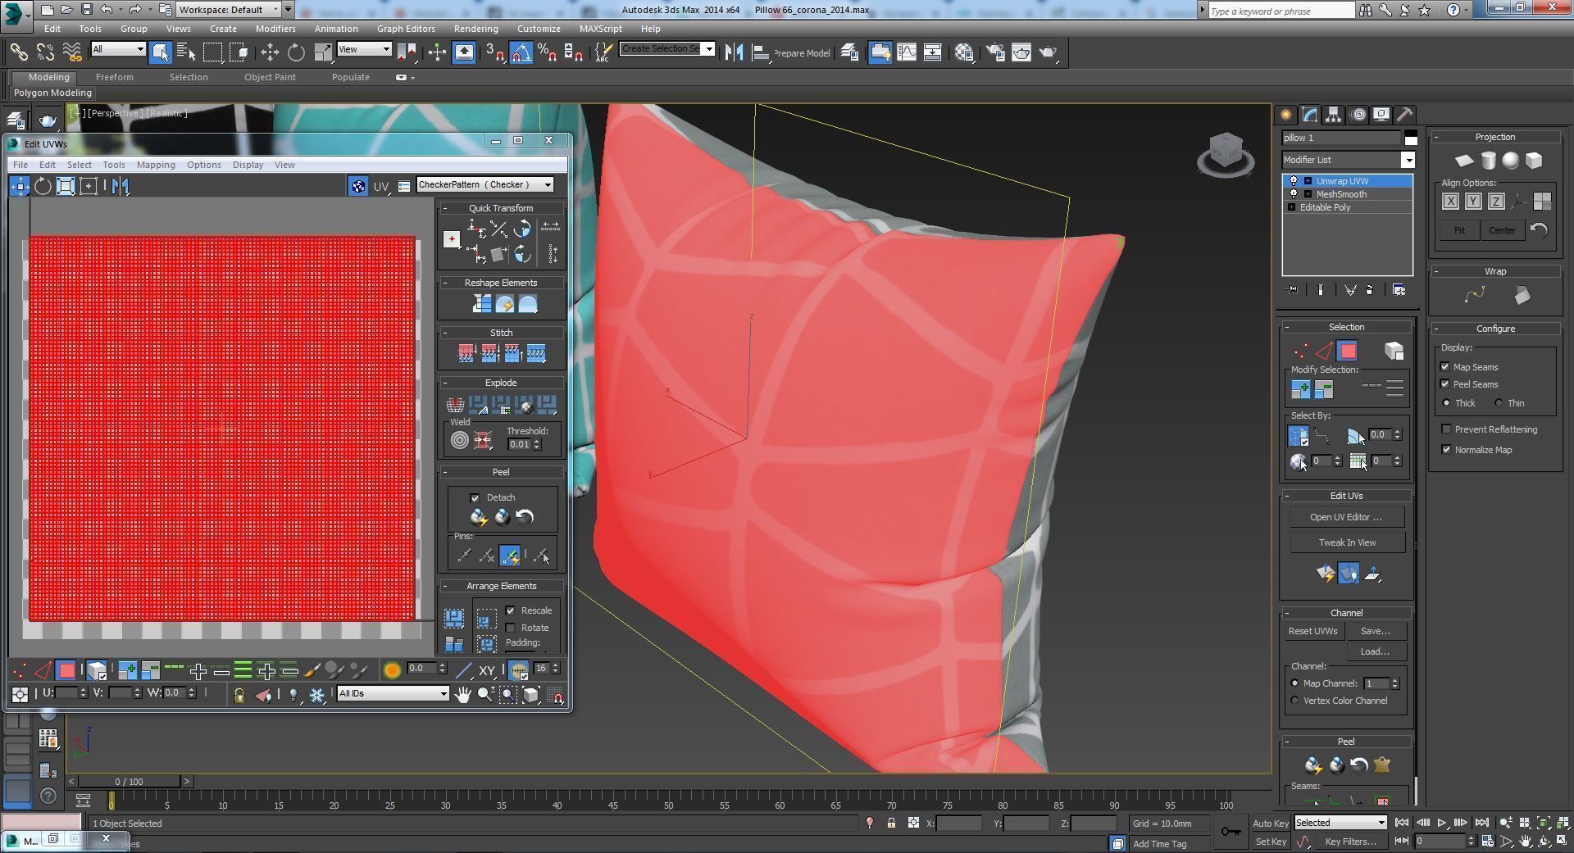Click the Pack Custom arrange elements icon

pos(454,618)
